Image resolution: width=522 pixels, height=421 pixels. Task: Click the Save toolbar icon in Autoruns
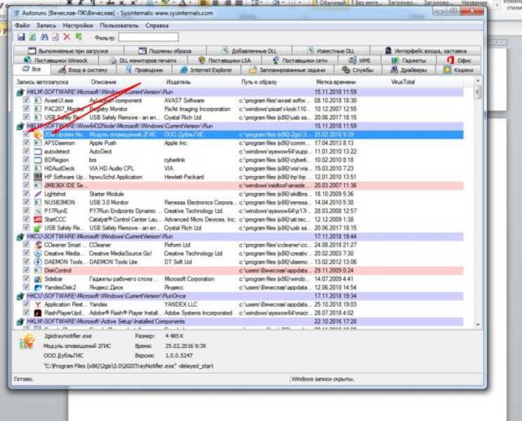click(21, 37)
